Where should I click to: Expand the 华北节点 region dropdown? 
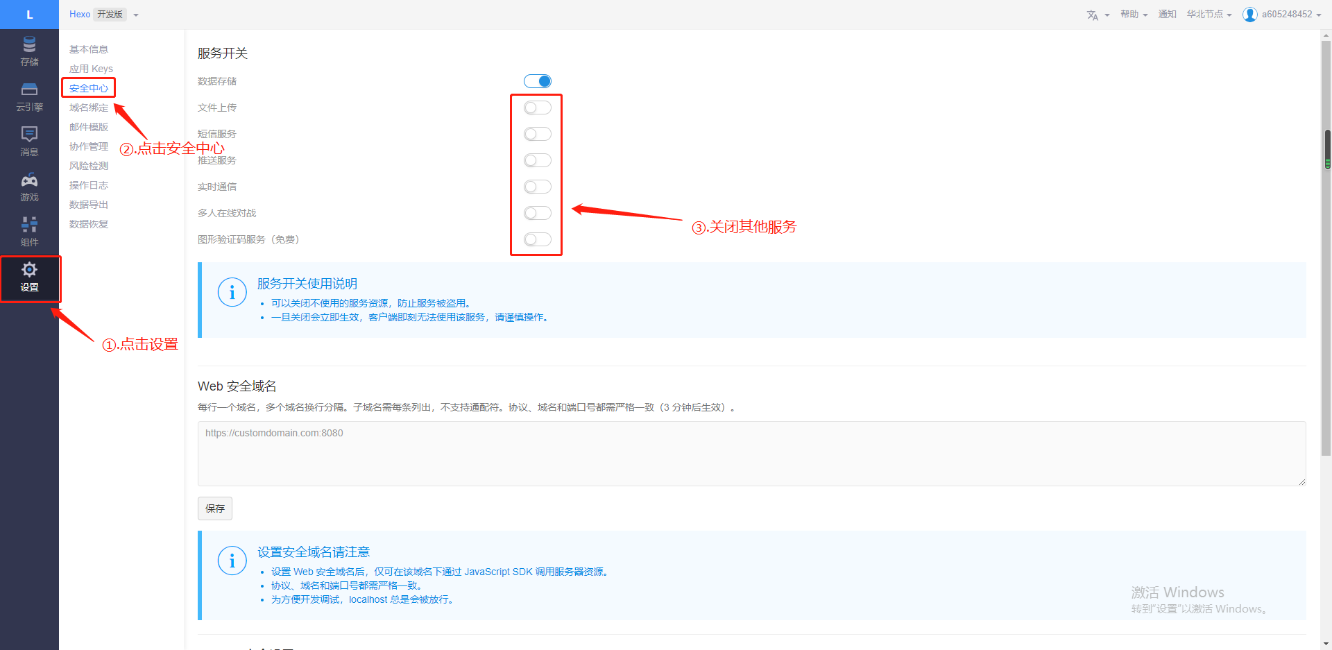1209,15
